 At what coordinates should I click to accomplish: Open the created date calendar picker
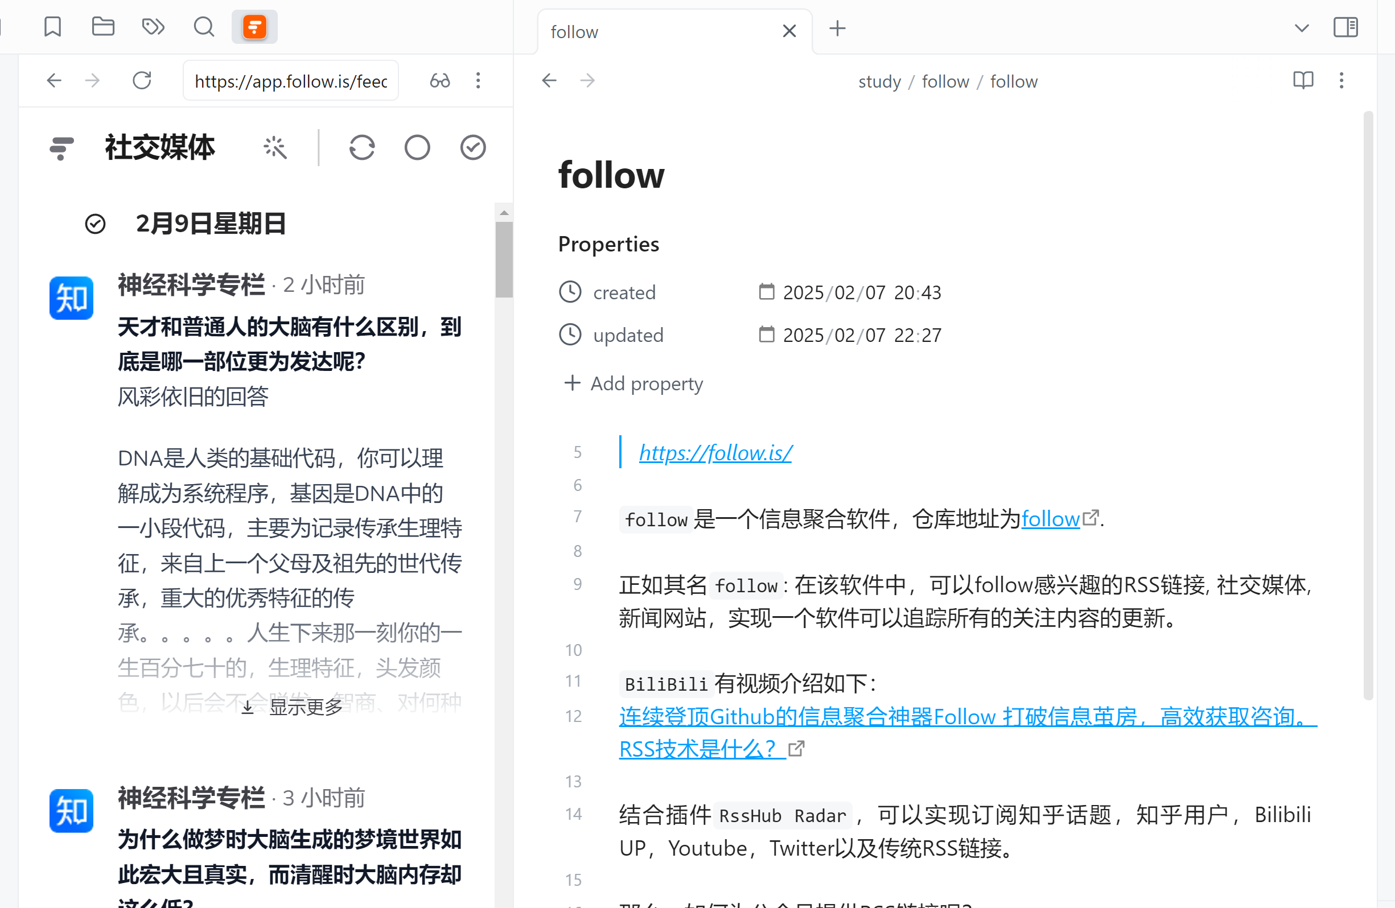coord(766,291)
